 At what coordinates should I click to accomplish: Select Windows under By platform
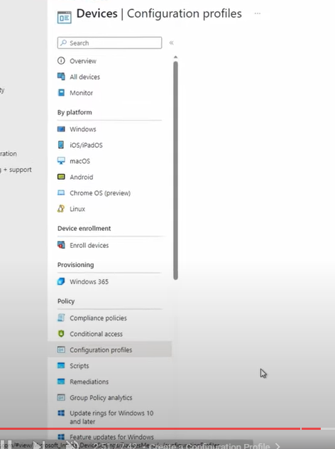click(83, 129)
